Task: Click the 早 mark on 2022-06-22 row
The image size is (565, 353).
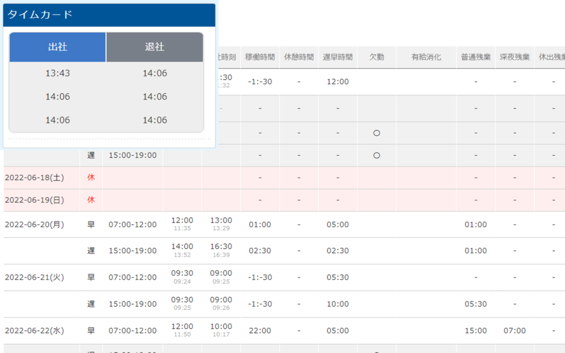Action: (x=91, y=330)
